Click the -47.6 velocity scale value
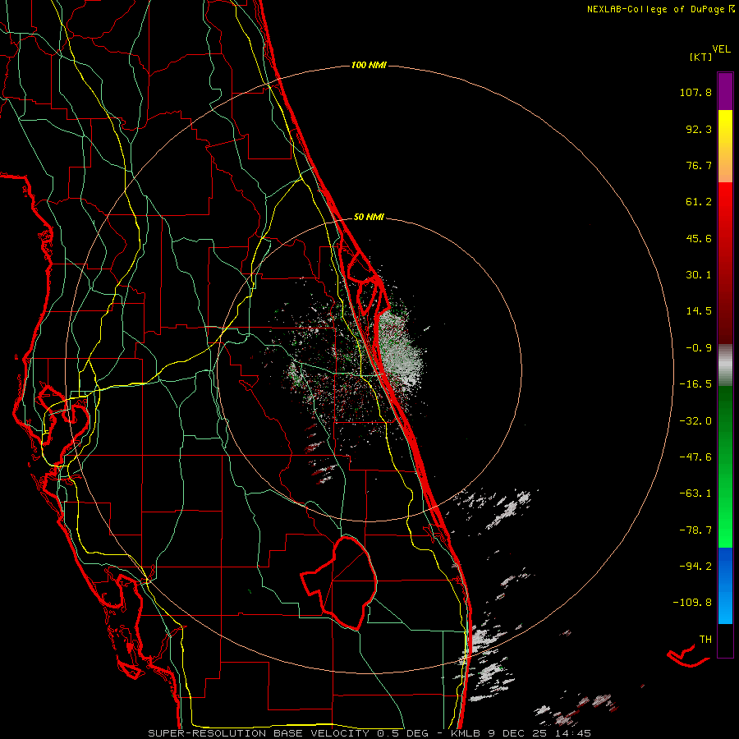This screenshot has width=739, height=739. tap(695, 457)
